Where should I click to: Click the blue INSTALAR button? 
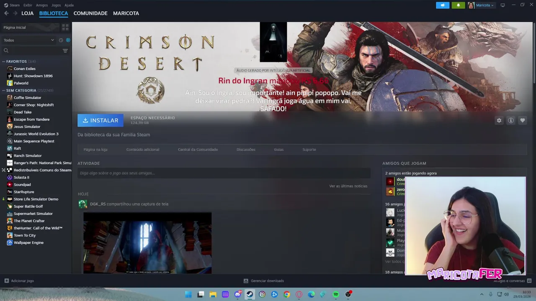tap(100, 120)
